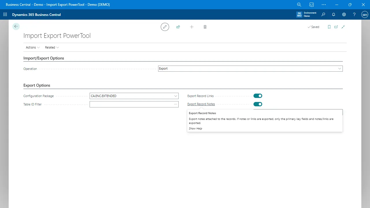Open the Related menu
This screenshot has height=208, width=370.
(52, 47)
